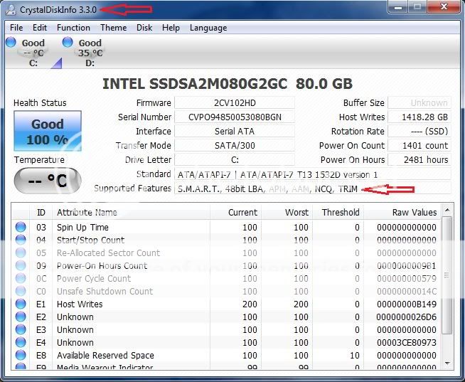
Task: Click the Worst column header
Action: (287, 212)
